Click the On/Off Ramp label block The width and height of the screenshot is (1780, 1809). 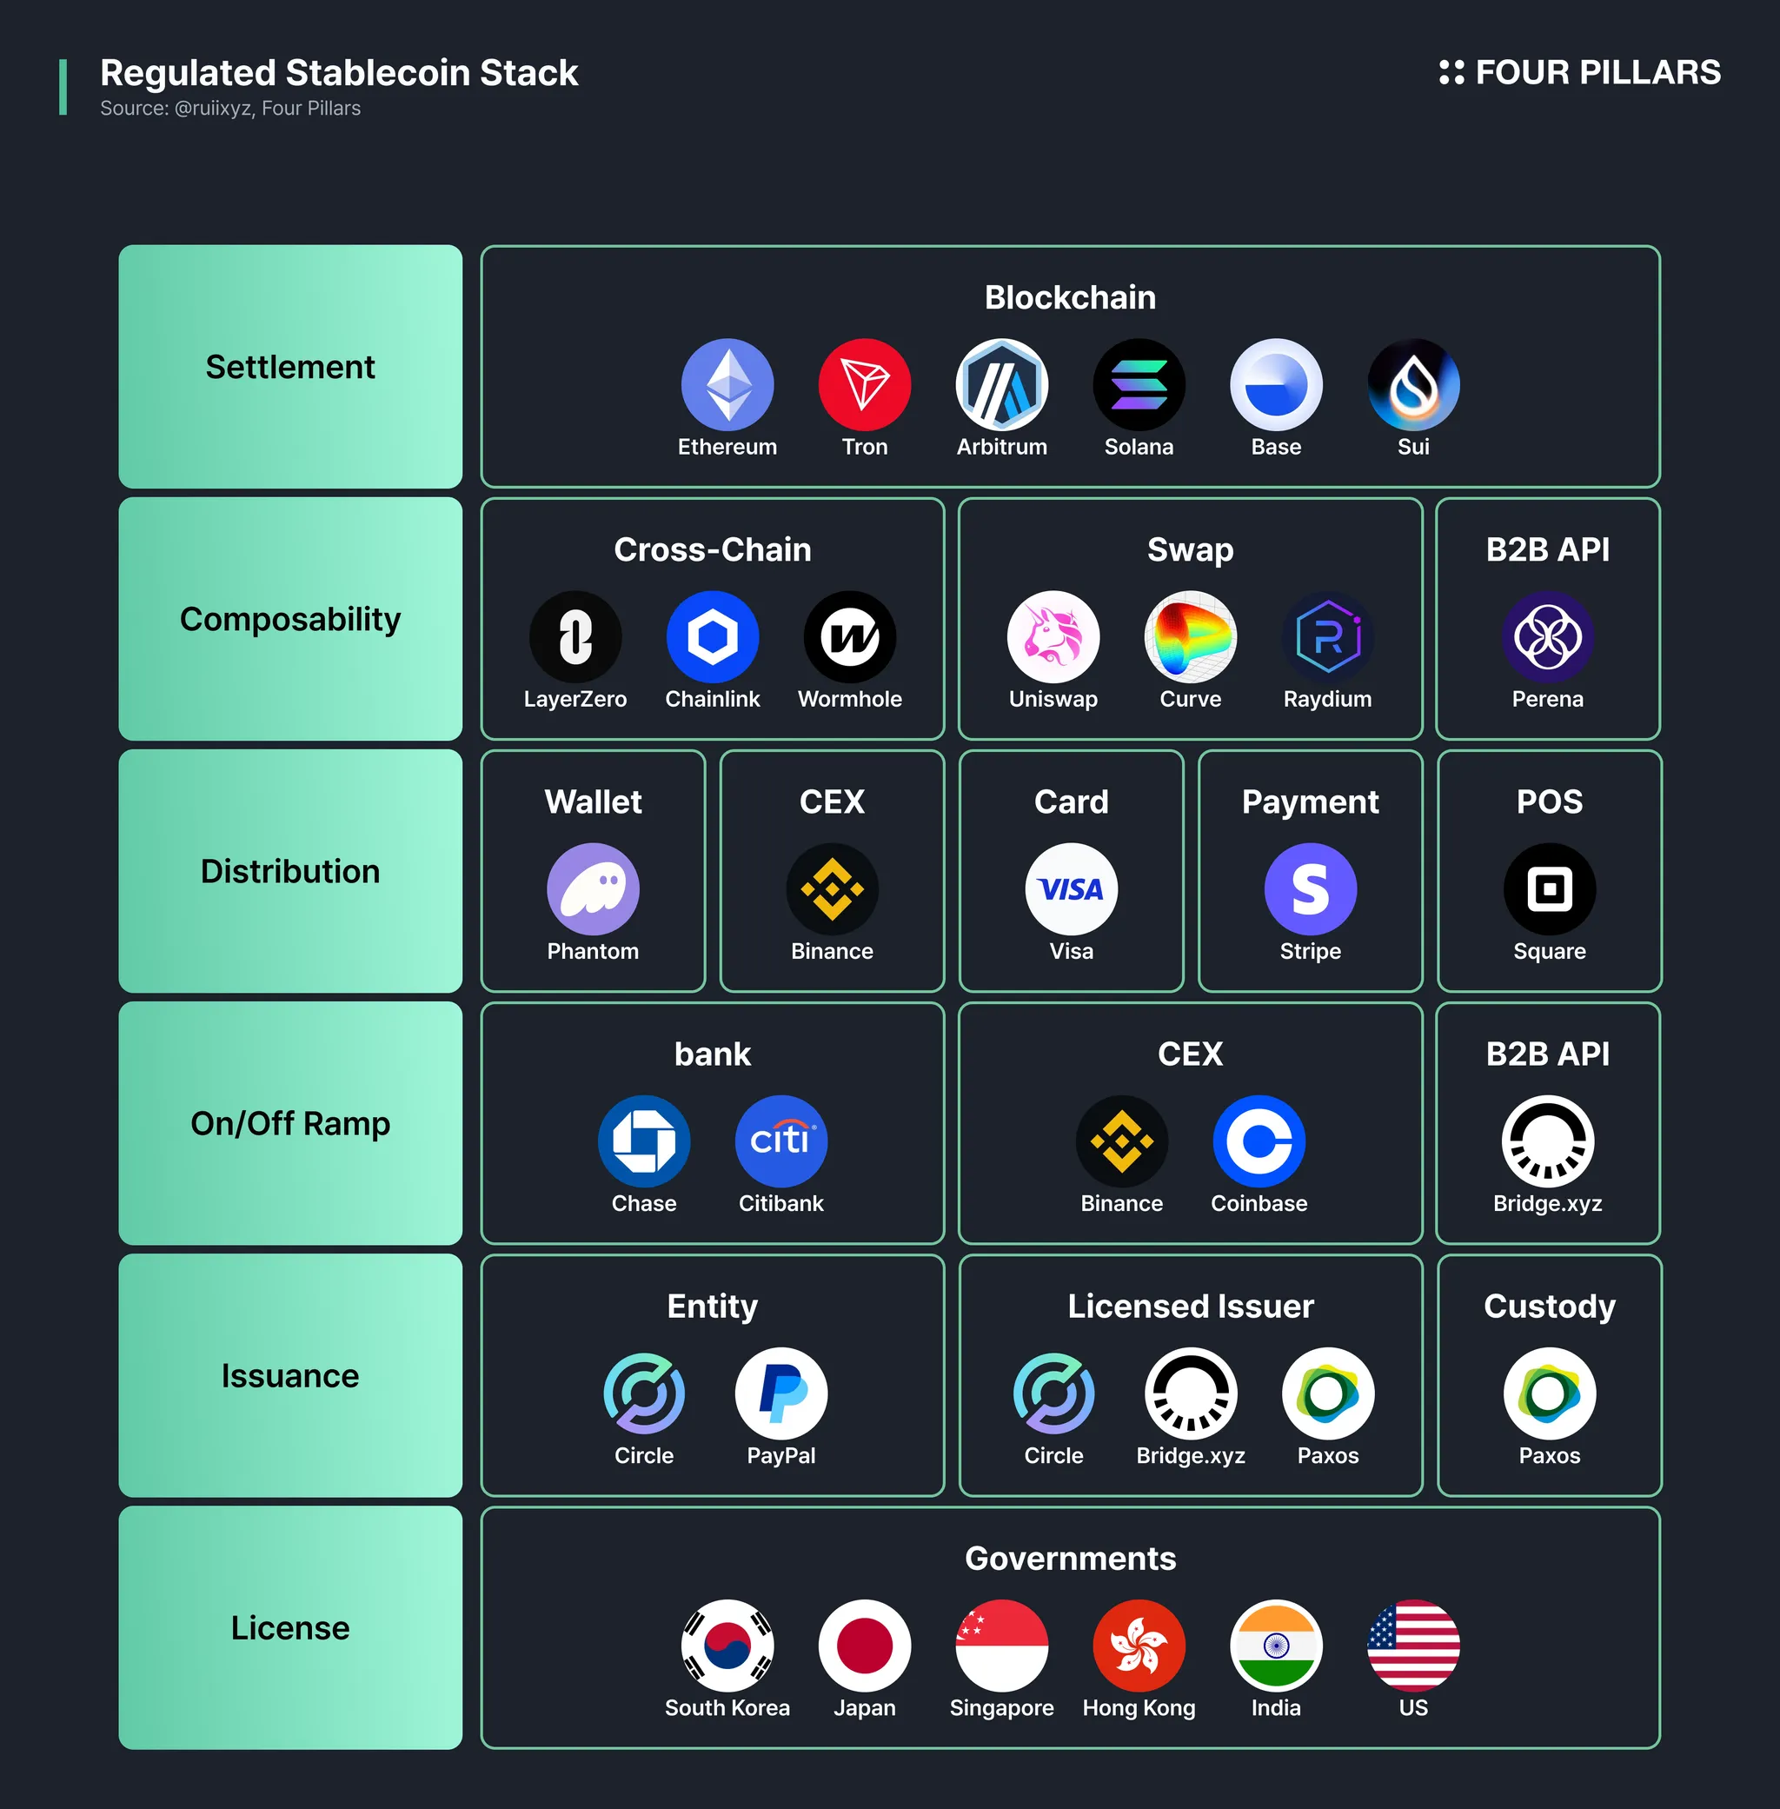[x=291, y=1123]
